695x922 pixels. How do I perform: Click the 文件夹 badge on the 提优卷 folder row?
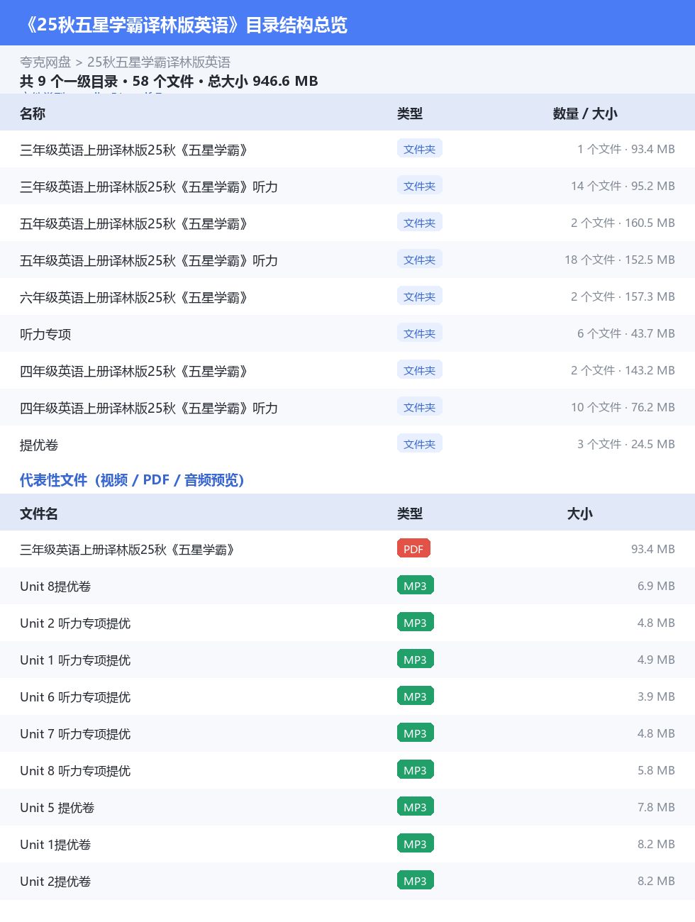click(420, 444)
